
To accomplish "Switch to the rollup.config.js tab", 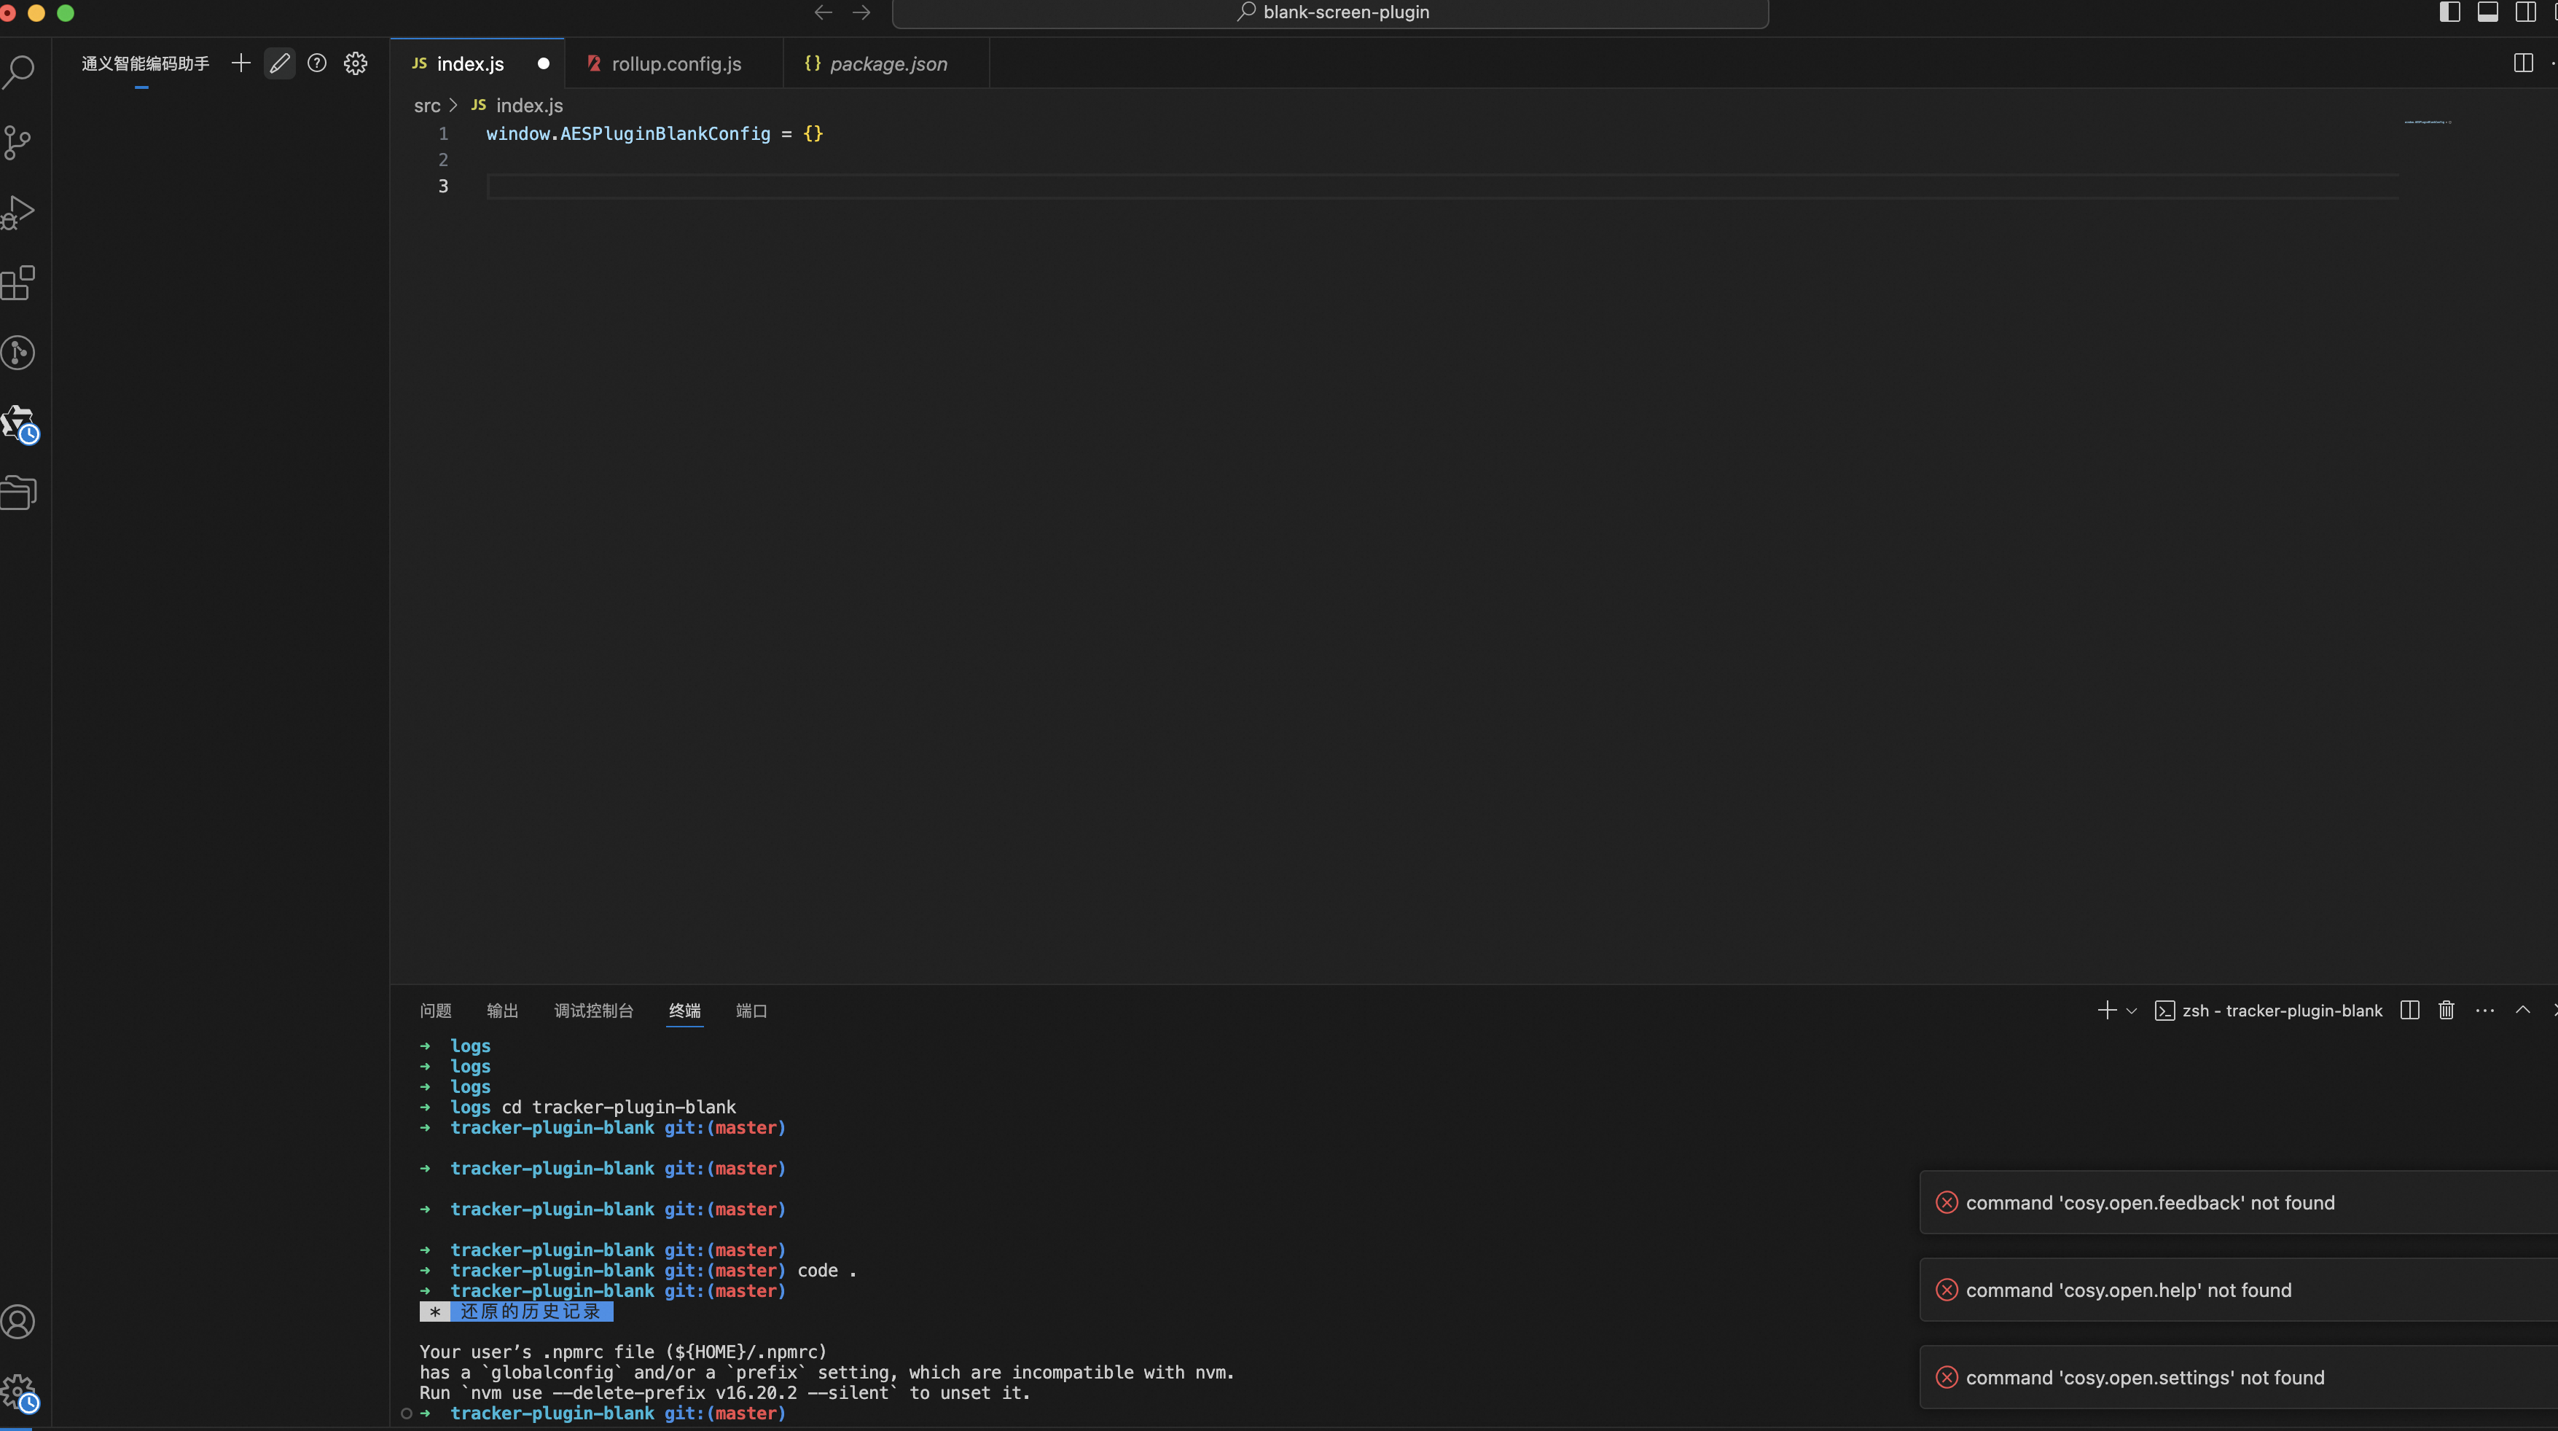I will pos(674,63).
